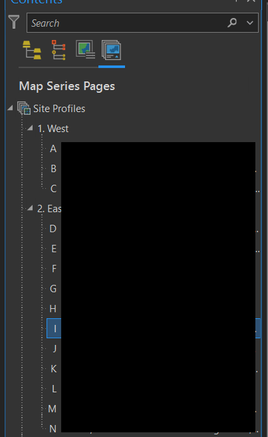
Task: Select page N at the bottom
Action: [53, 428]
